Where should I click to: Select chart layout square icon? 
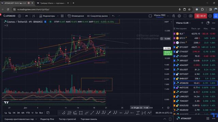tap(150, 16)
